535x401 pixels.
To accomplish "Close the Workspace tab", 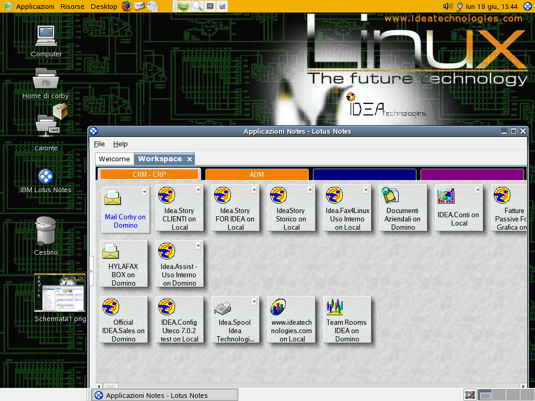I will pos(190,159).
